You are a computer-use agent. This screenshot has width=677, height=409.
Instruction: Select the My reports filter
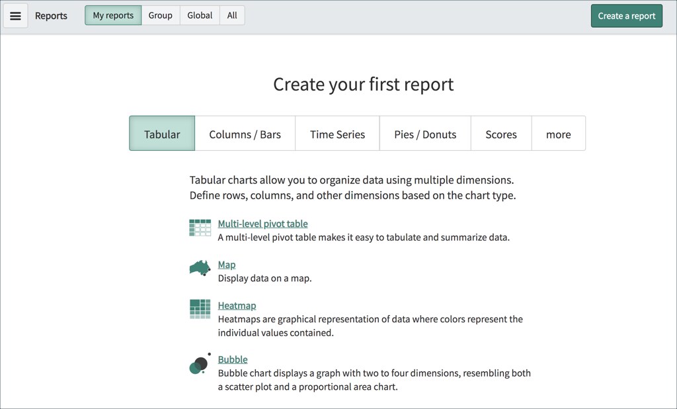pos(112,15)
